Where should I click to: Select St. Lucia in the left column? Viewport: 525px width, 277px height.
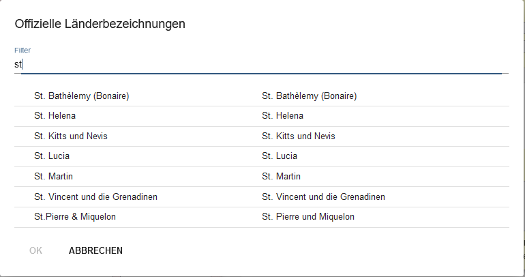pyautogui.click(x=52, y=156)
